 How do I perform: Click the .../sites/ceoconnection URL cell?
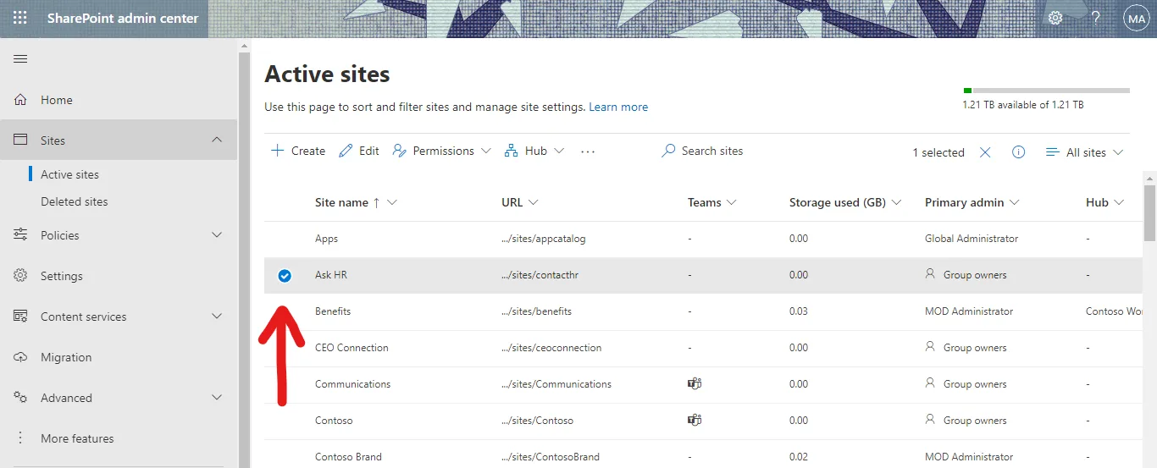pos(551,348)
